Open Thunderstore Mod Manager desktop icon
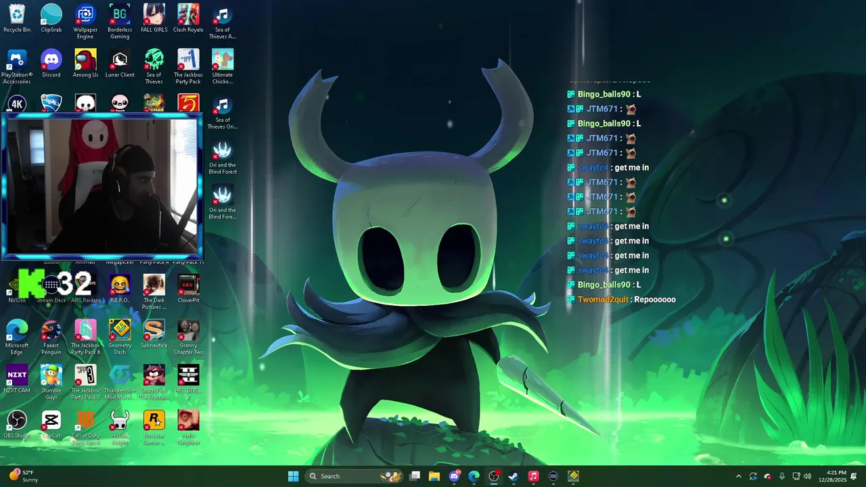The image size is (866, 487). [120, 382]
